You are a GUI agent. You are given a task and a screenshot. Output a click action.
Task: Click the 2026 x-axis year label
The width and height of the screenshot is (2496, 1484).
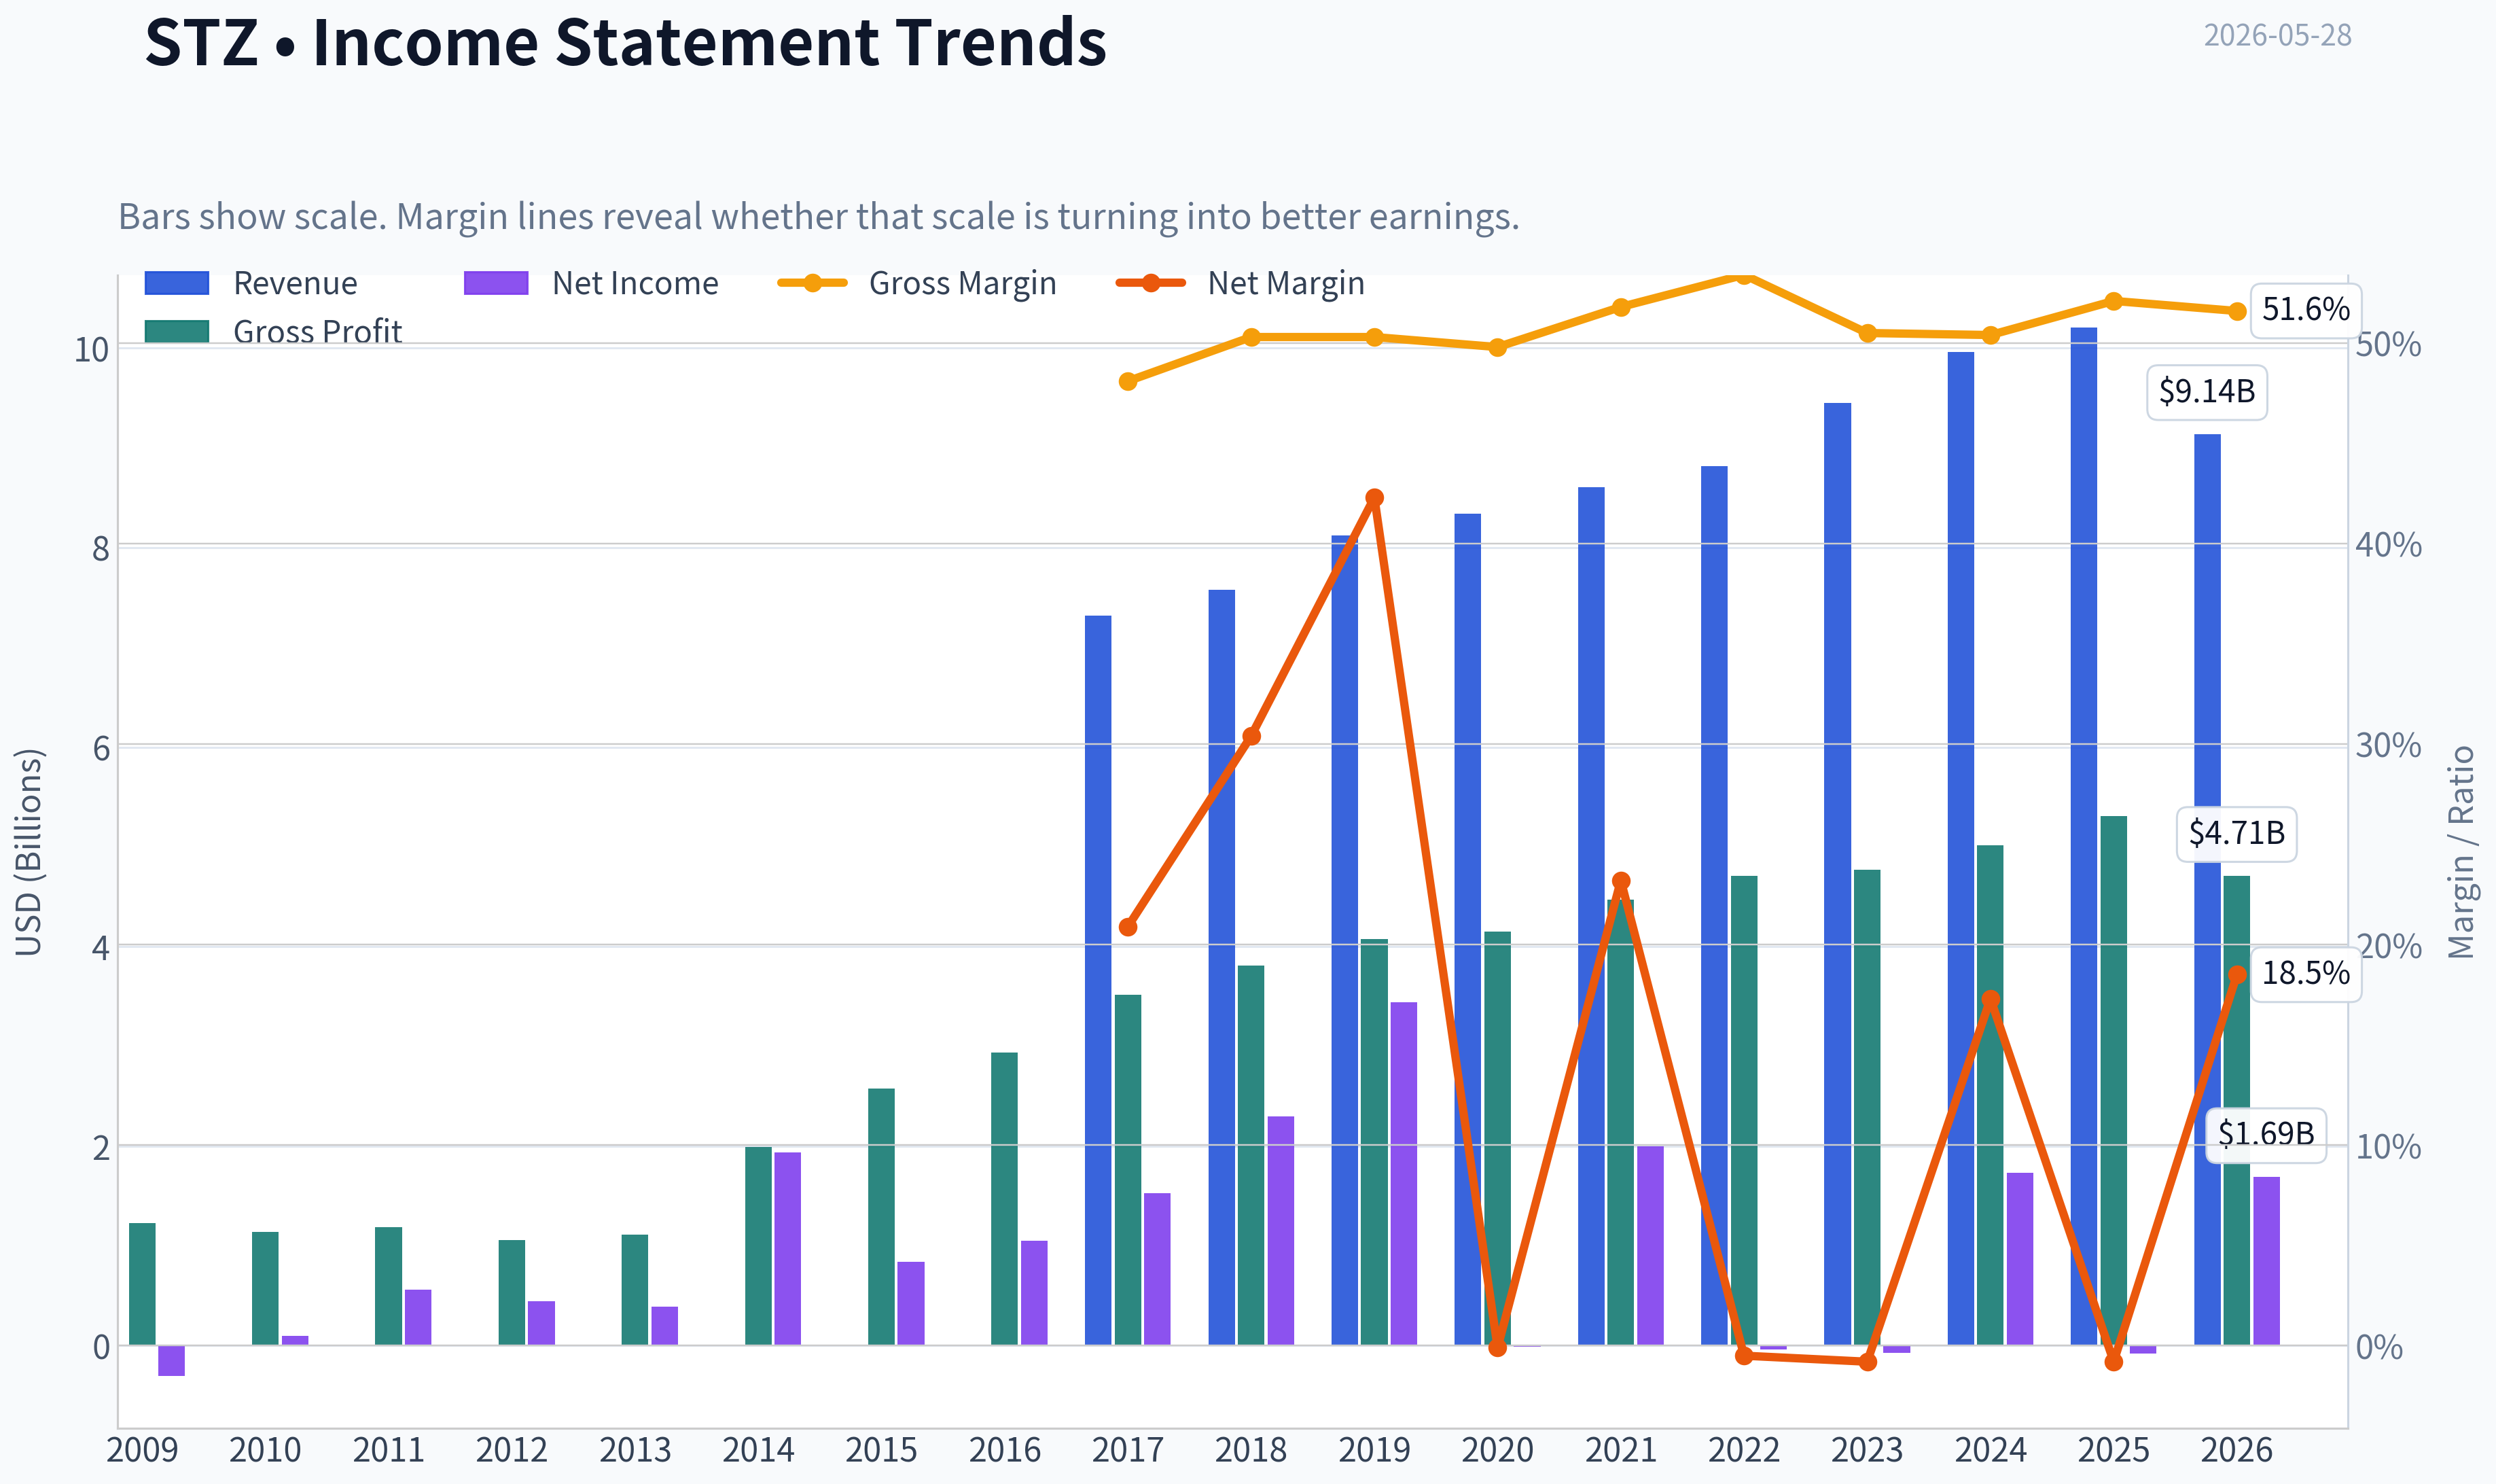(2237, 1449)
